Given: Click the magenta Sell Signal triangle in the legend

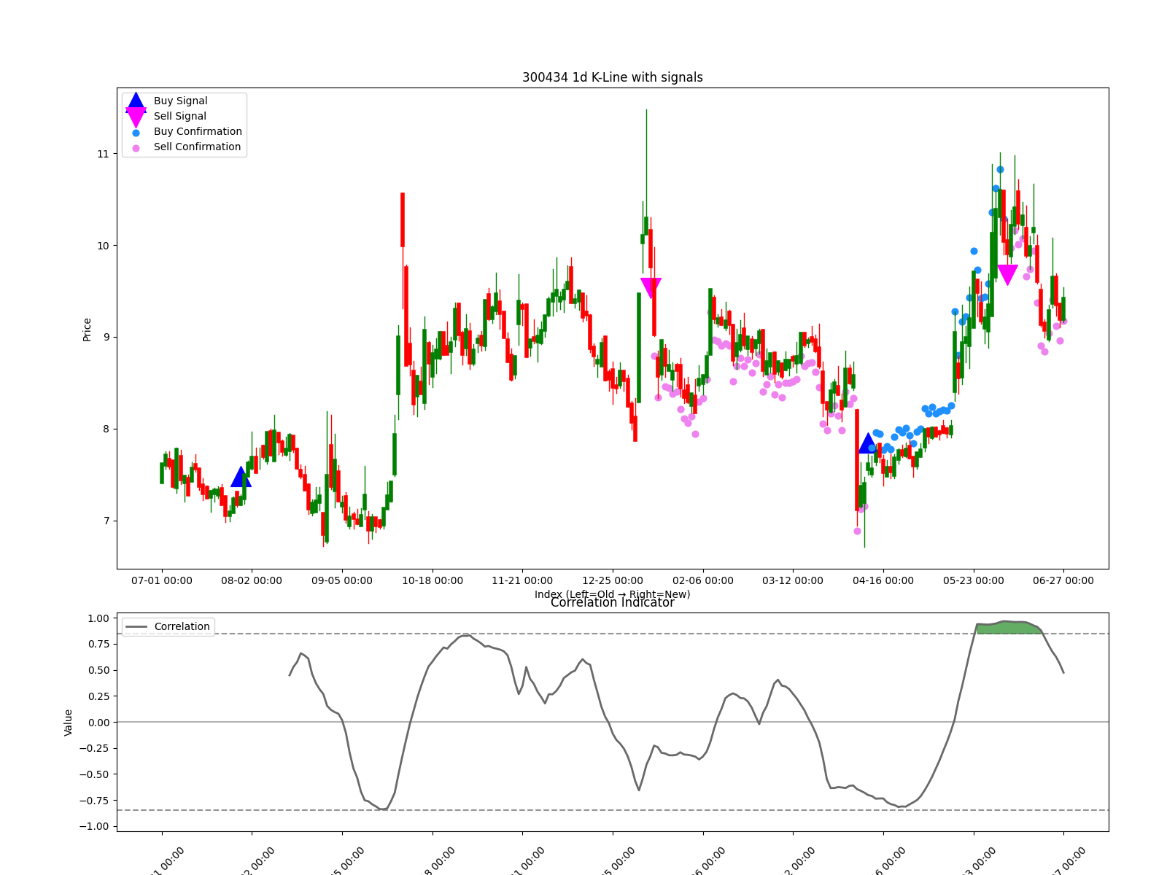Looking at the screenshot, I should pyautogui.click(x=136, y=117).
